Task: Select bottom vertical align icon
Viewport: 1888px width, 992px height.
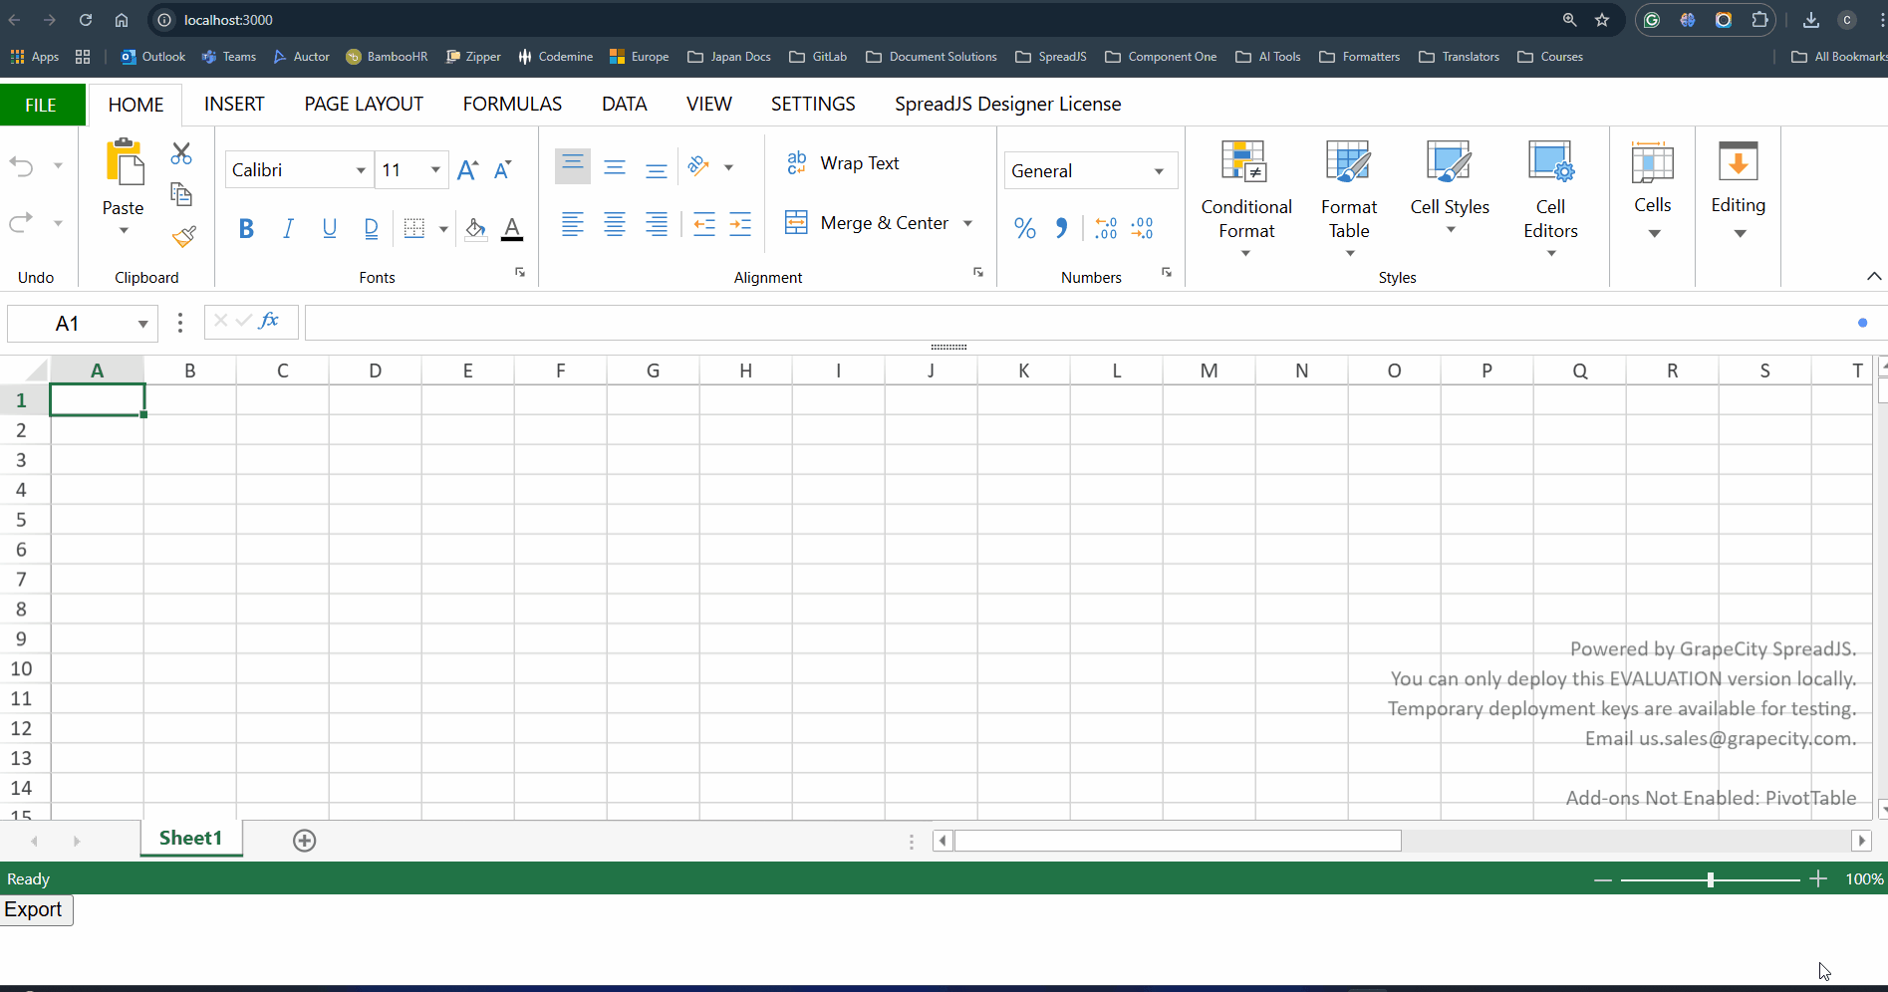Action: [656, 169]
